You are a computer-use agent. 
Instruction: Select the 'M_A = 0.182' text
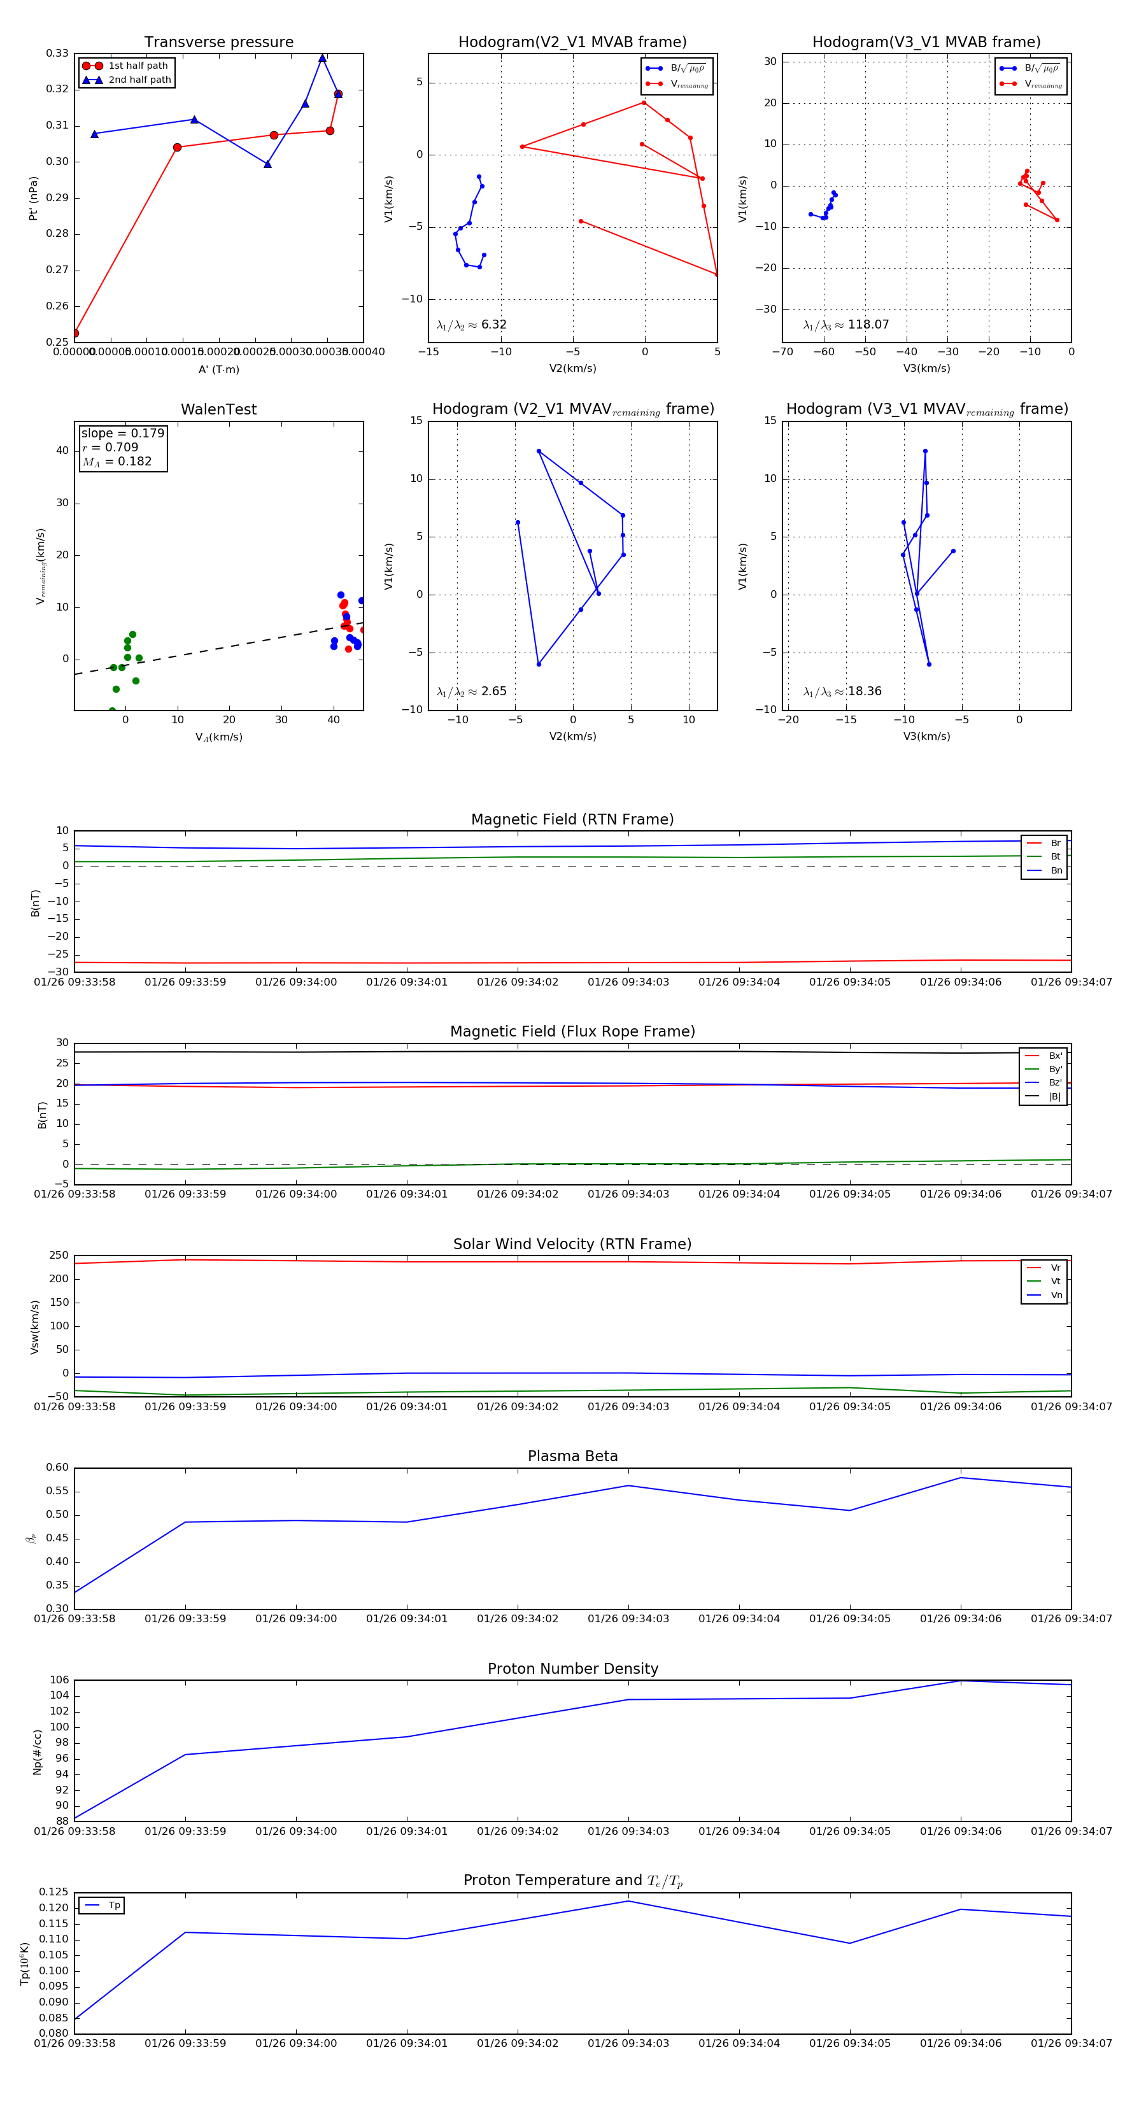coord(117,462)
